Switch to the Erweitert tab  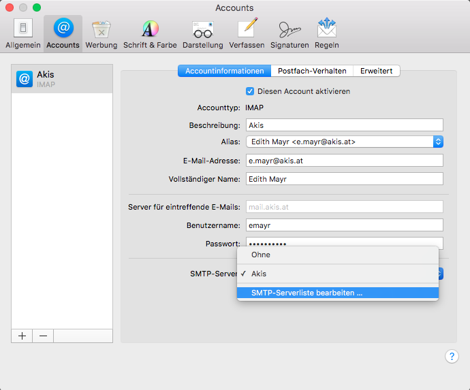coord(377,71)
